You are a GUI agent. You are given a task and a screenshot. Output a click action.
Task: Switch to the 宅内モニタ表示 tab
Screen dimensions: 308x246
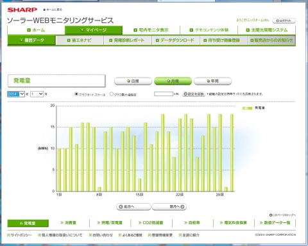[x=151, y=30]
